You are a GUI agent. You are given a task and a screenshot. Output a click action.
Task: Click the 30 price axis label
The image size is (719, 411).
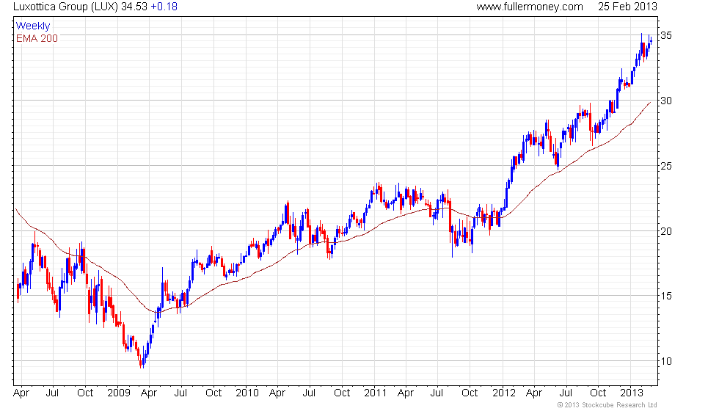(666, 101)
